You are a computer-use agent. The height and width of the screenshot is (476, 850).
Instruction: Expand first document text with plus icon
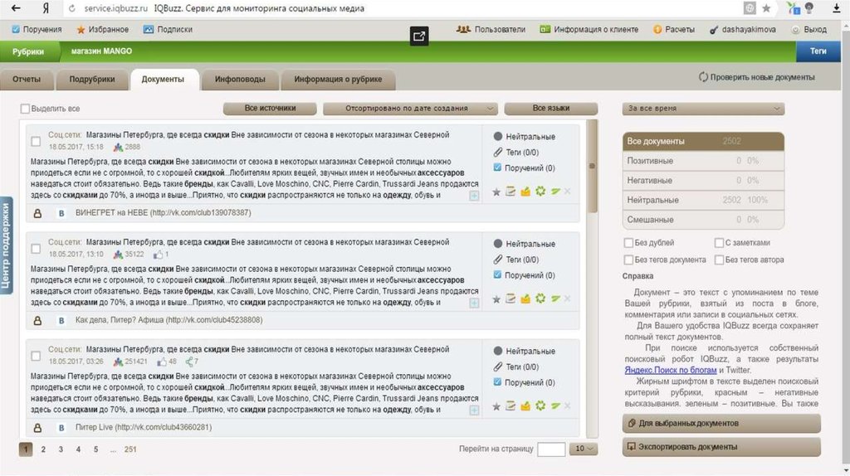(474, 197)
